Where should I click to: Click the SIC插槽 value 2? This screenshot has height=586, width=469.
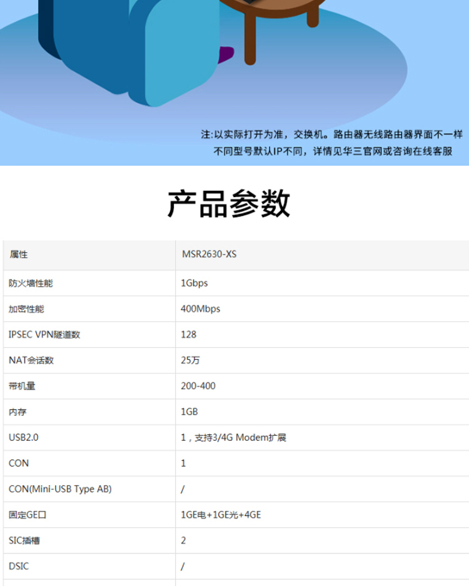pyautogui.click(x=183, y=540)
